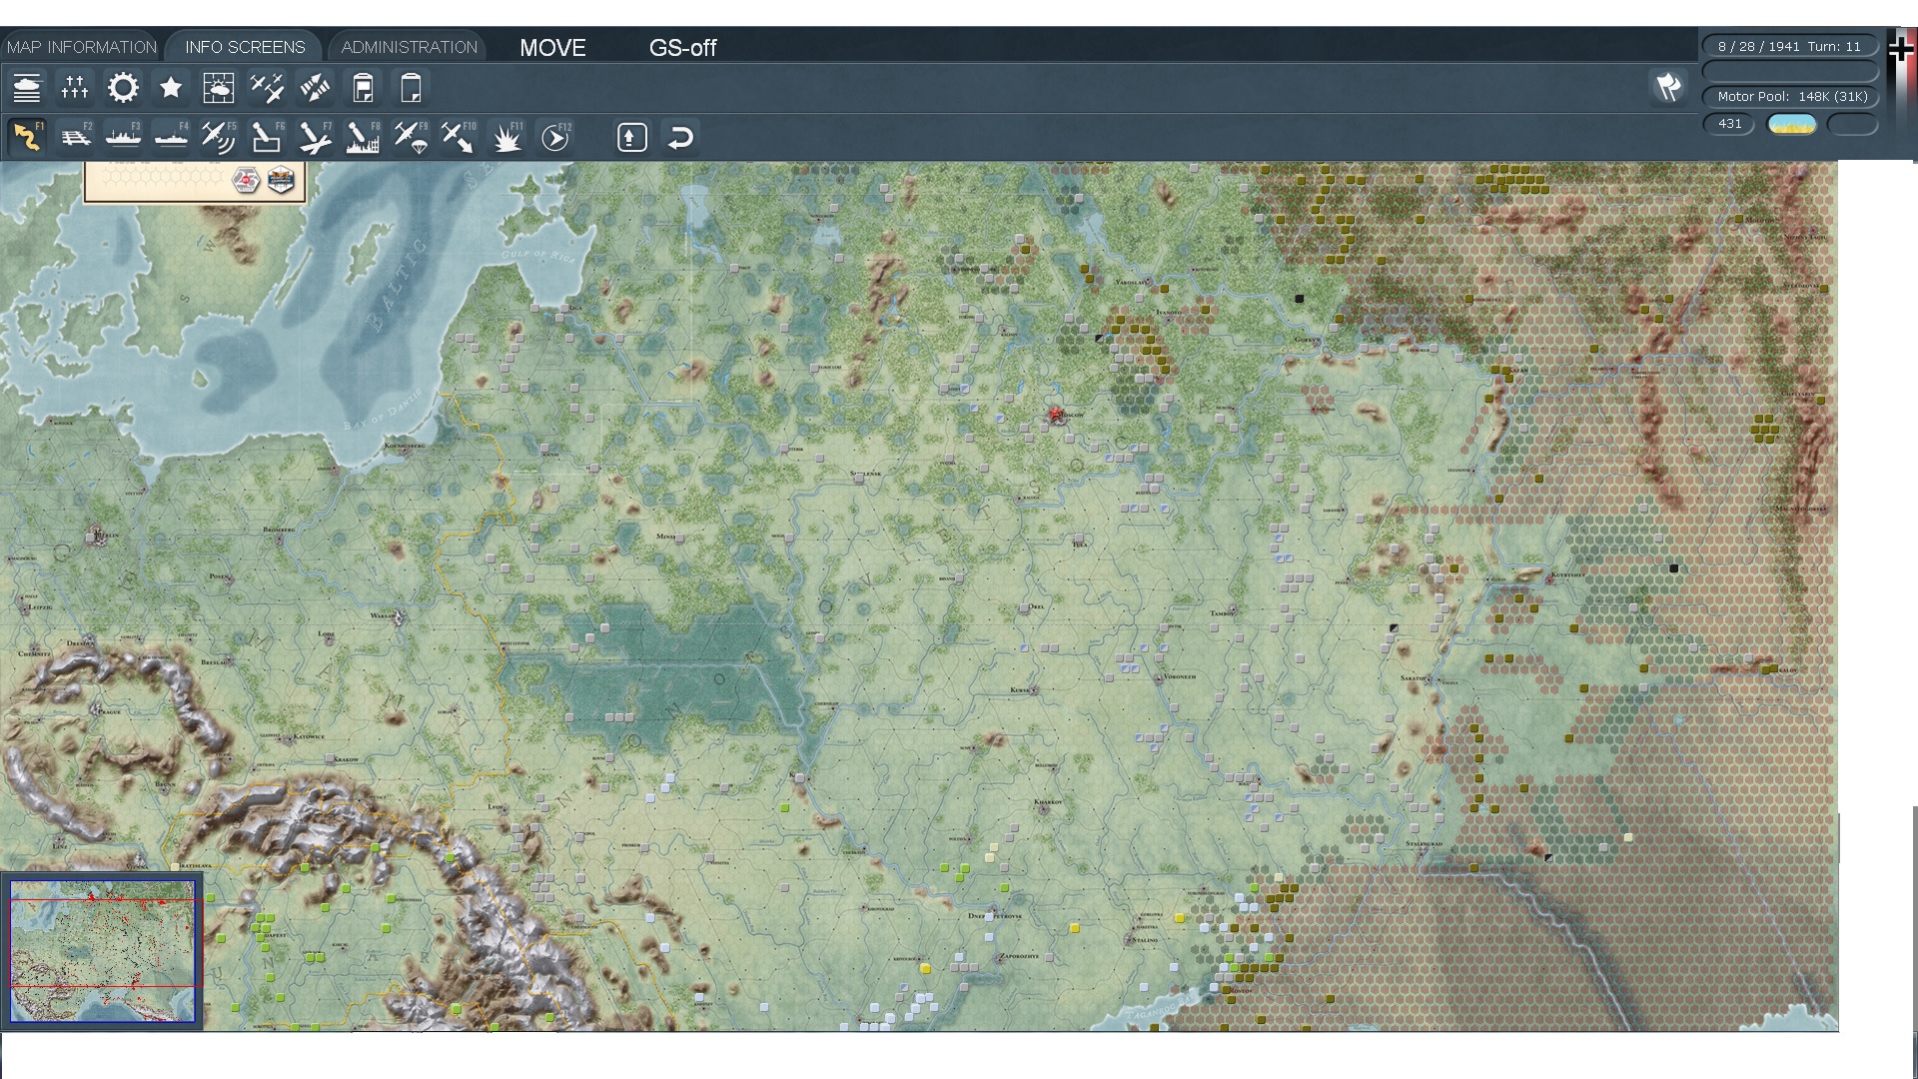This screenshot has height=1079, width=1918.
Task: Switch to ADMINISTRATION tab
Action: (409, 47)
